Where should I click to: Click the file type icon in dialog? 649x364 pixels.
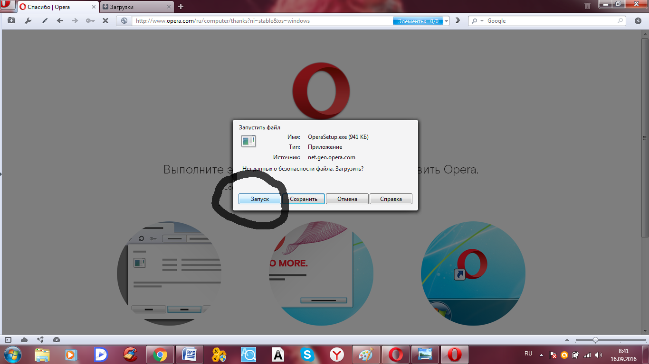click(x=248, y=141)
